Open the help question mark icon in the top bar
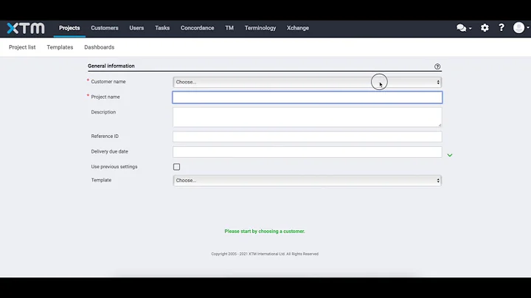 pos(502,28)
